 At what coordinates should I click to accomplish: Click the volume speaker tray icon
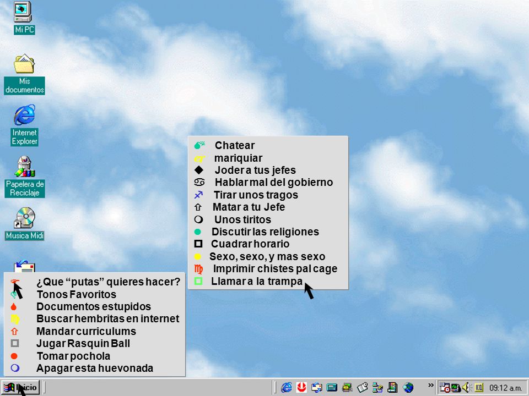point(466,388)
